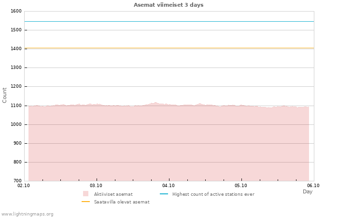Click the blue legend line marker

pos(164,194)
